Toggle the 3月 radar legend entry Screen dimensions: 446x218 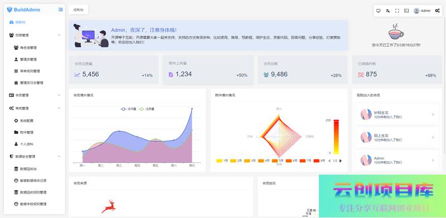tap(250, 161)
